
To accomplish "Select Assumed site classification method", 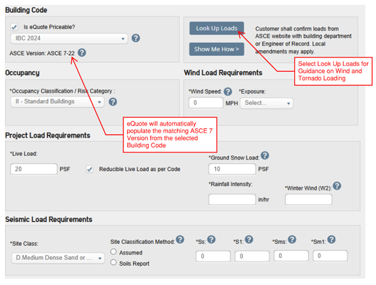I will pos(114,252).
